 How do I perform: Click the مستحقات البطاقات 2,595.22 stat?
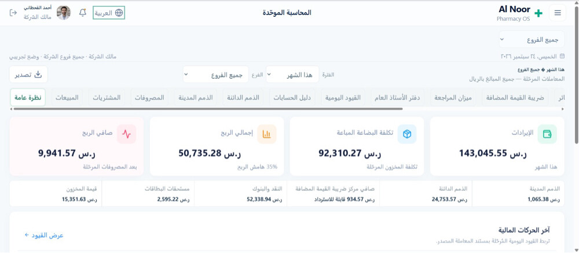148,194
